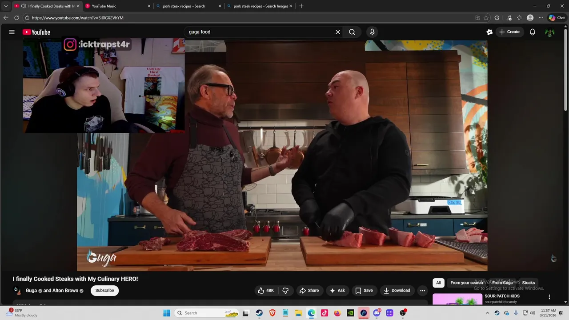Open the taskbar clock showing 11:37 AM

pyautogui.click(x=549, y=313)
